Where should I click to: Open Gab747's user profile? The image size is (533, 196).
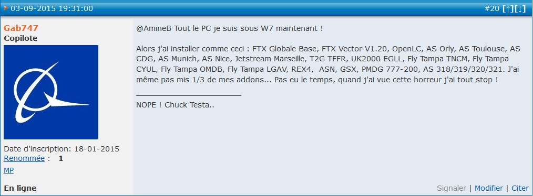(20, 28)
